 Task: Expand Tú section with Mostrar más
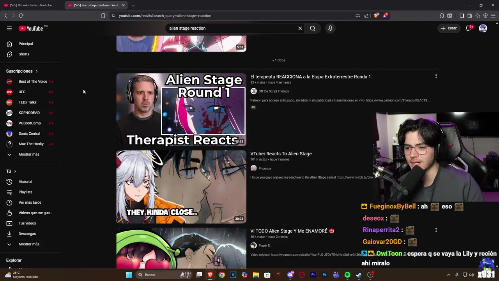coord(30,244)
